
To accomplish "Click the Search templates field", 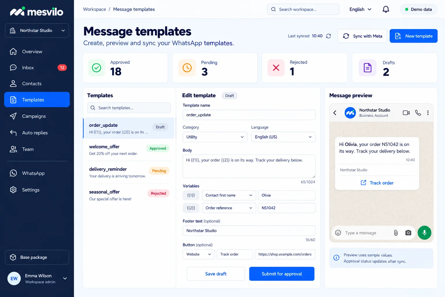I will 129,108.
